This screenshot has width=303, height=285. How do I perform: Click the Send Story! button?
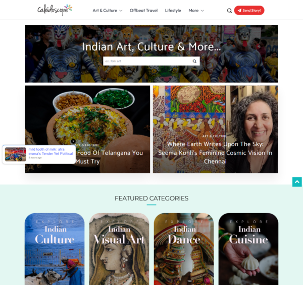[x=249, y=11]
